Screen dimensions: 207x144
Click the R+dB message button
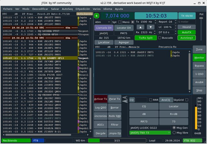click(x=174, y=114)
